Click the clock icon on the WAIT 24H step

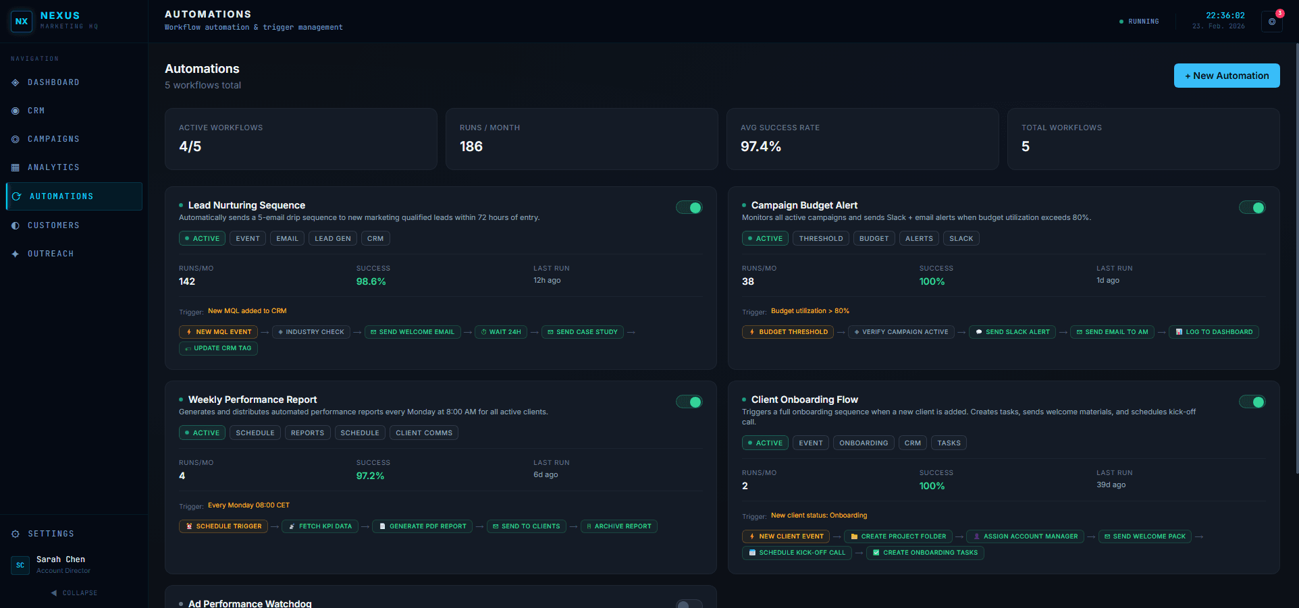[x=483, y=331]
